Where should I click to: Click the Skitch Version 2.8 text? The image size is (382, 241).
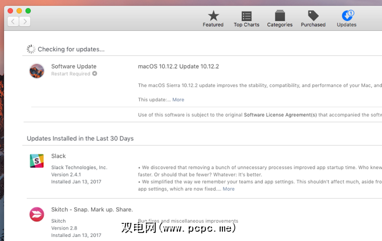64,228
